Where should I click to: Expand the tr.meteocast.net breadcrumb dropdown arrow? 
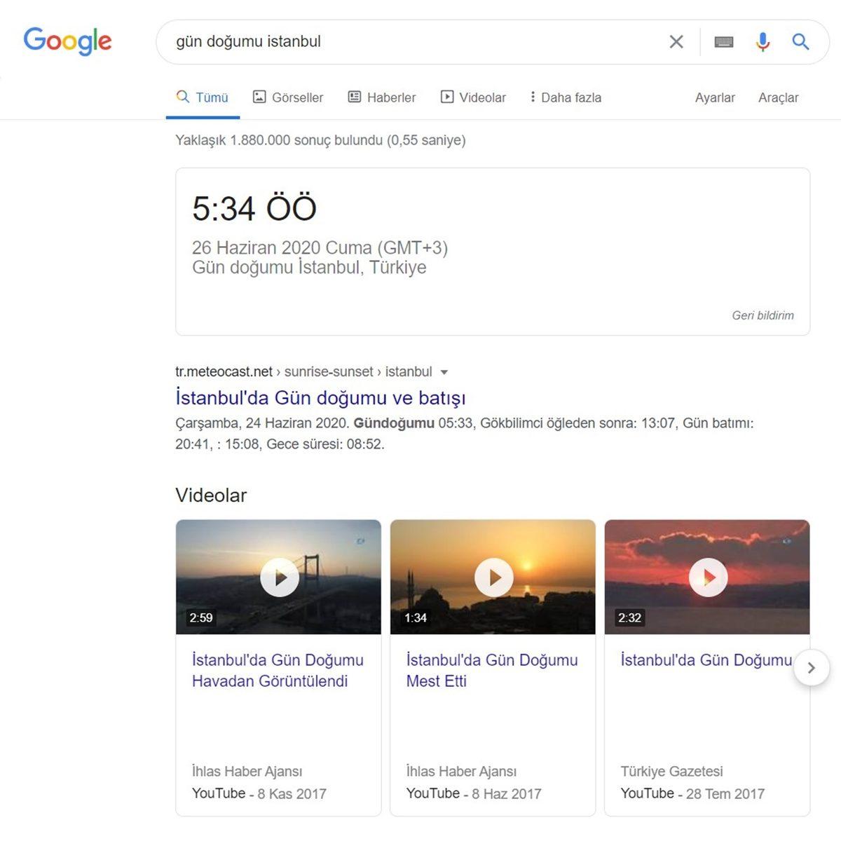pos(446,372)
